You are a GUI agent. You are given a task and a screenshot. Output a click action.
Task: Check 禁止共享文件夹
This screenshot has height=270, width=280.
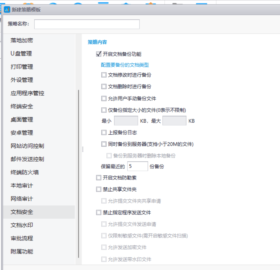point(98,189)
